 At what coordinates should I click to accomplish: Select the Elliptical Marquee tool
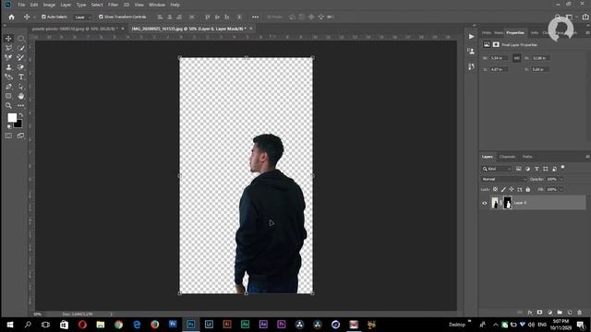[x=20, y=39]
